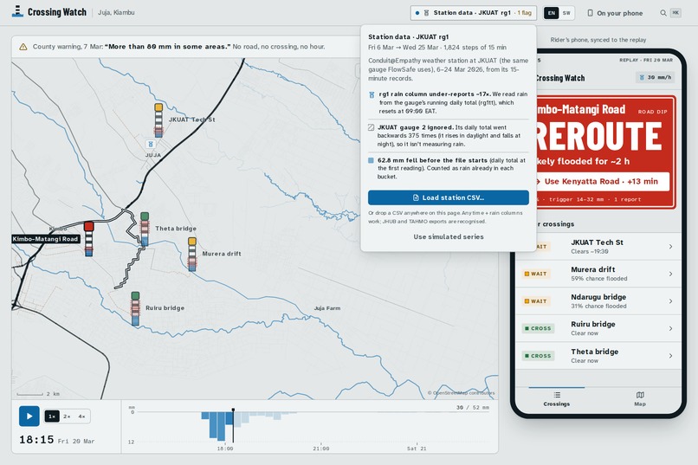This screenshot has height=465, width=698.
Task: Click the Juja Farm map label
Action: pyautogui.click(x=327, y=308)
